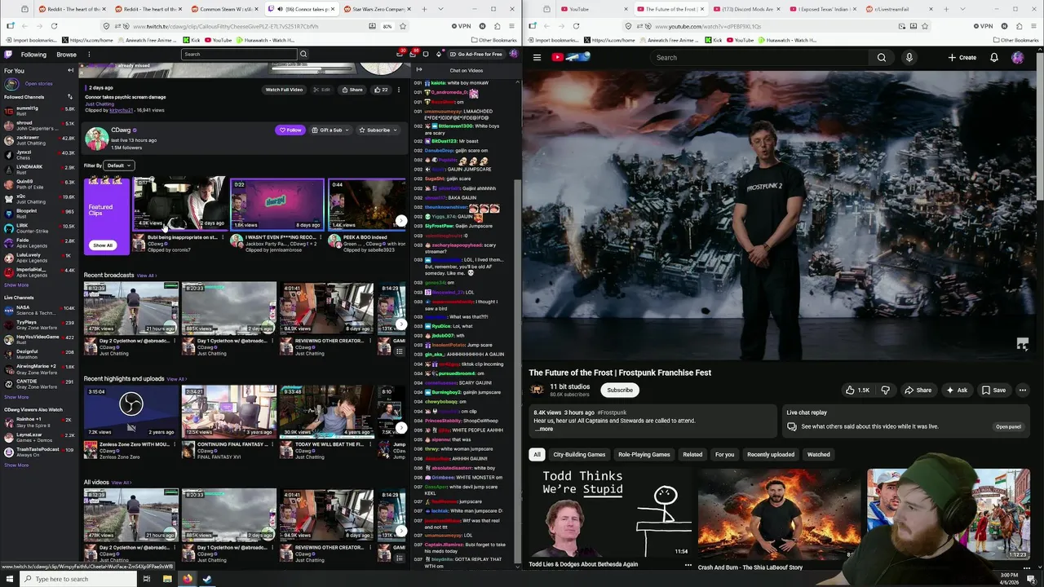Image resolution: width=1044 pixels, height=587 pixels.
Task: Open the Live chat replay panel
Action: (x=1008, y=427)
